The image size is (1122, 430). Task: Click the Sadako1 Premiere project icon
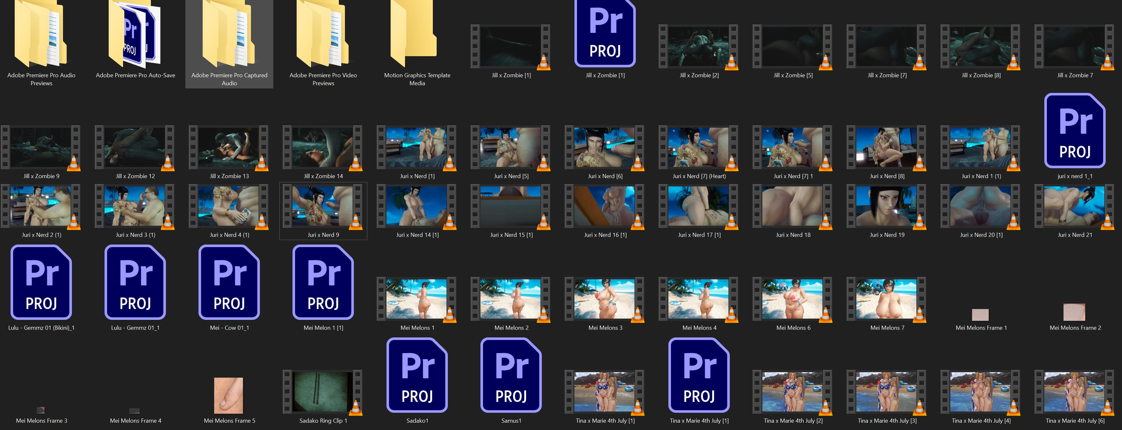pyautogui.click(x=417, y=375)
